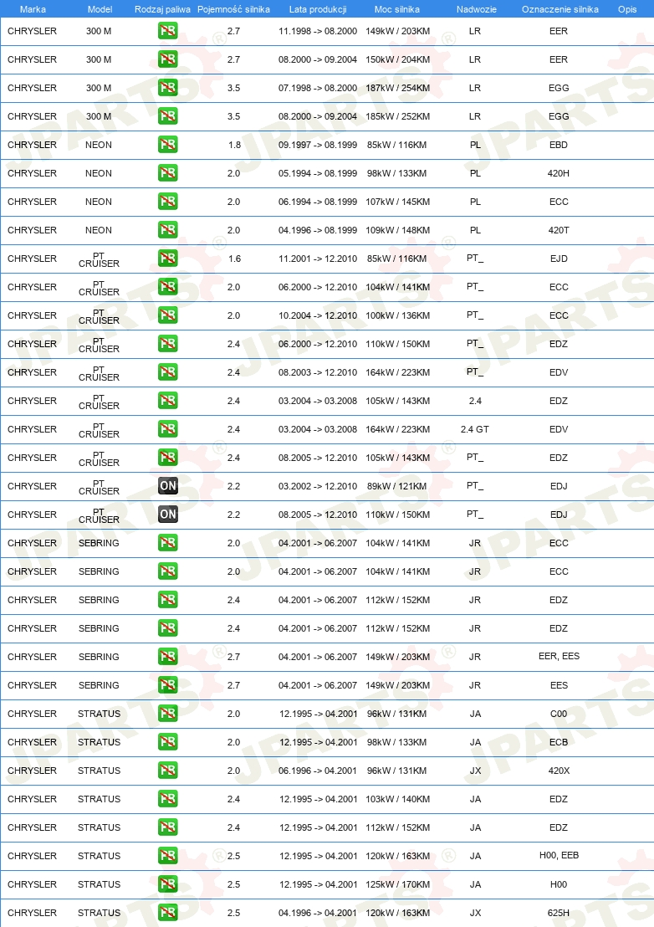Click petrol icon in NEON 420H row
The image size is (654, 927).
(168, 172)
